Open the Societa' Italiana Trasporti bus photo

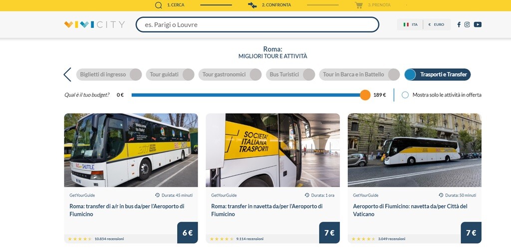273,150
